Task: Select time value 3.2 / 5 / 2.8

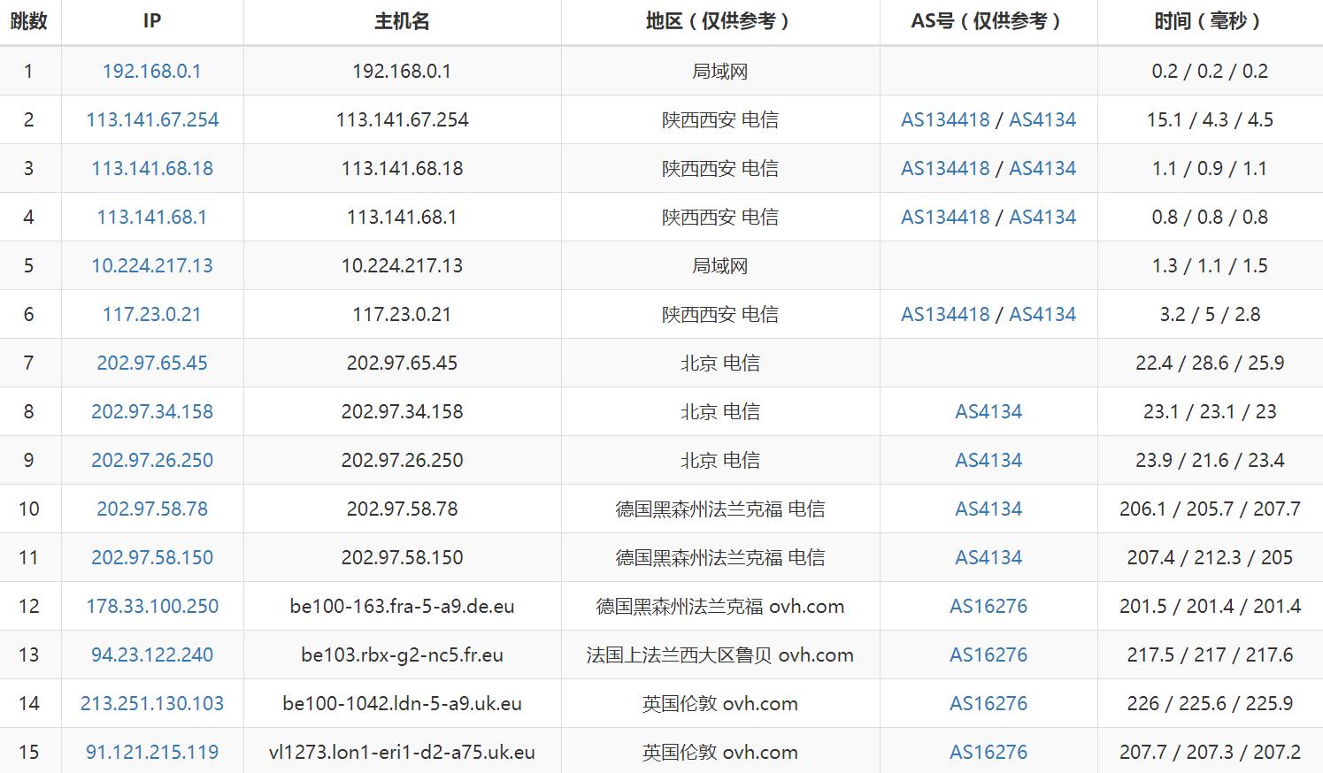Action: [1210, 314]
